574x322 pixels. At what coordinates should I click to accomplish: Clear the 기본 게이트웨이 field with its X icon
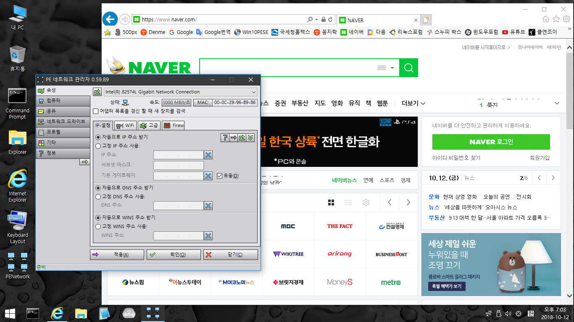(x=208, y=176)
